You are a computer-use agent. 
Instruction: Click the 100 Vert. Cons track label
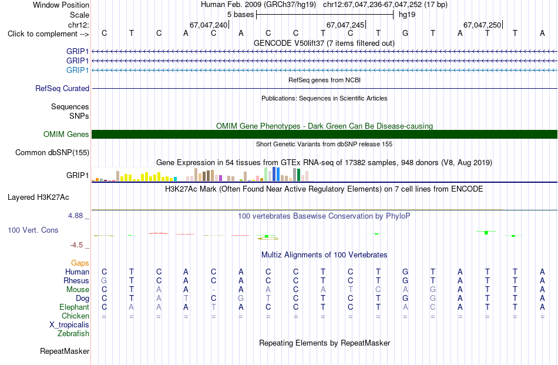click(x=33, y=230)
